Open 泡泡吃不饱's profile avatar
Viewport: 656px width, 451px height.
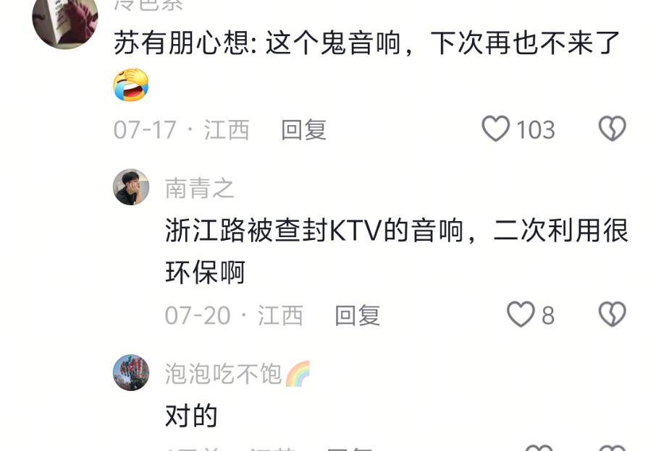131,373
